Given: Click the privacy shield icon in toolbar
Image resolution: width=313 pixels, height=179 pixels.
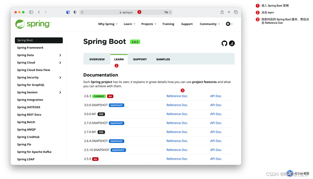Looking at the screenshot, I should (x=75, y=12).
